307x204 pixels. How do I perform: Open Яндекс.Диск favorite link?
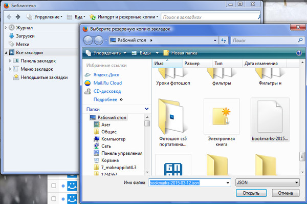(x=106, y=75)
